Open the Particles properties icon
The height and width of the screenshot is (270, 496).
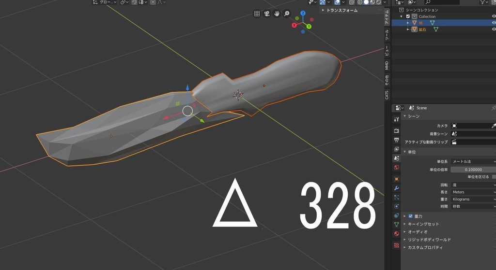396,197
